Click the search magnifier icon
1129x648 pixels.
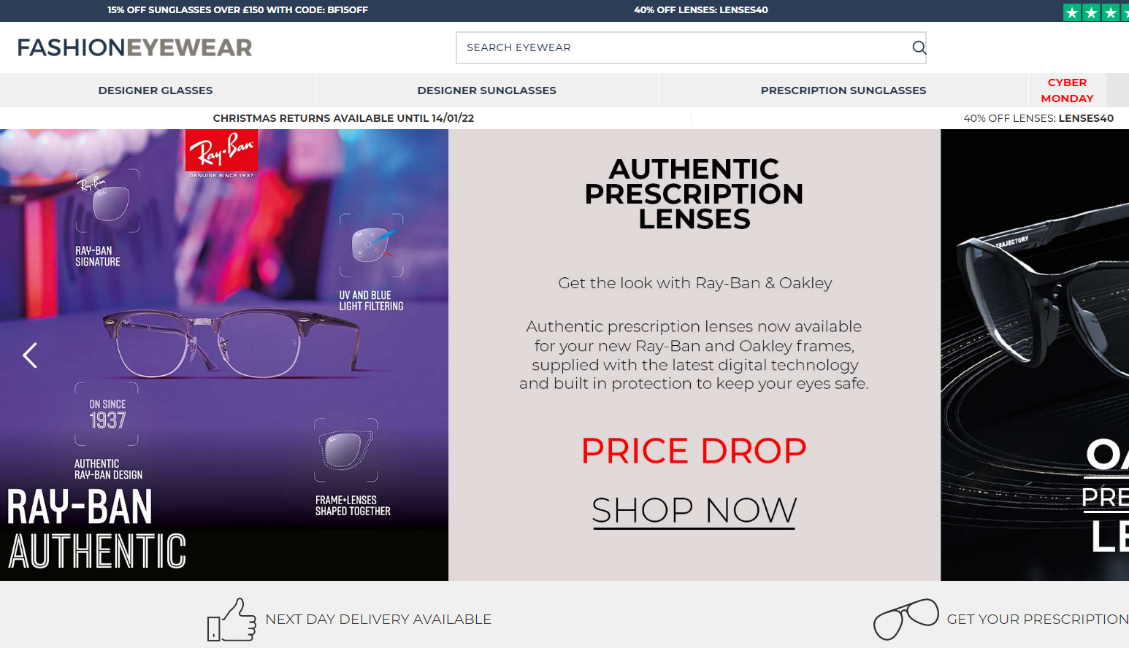919,47
